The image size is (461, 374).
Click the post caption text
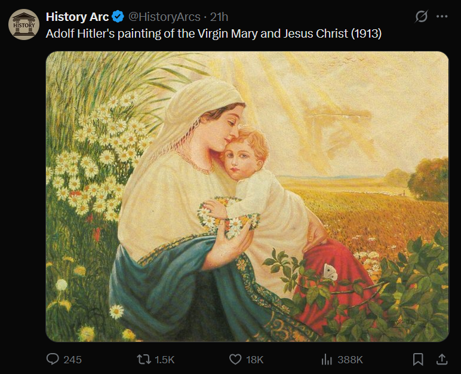[x=214, y=33]
